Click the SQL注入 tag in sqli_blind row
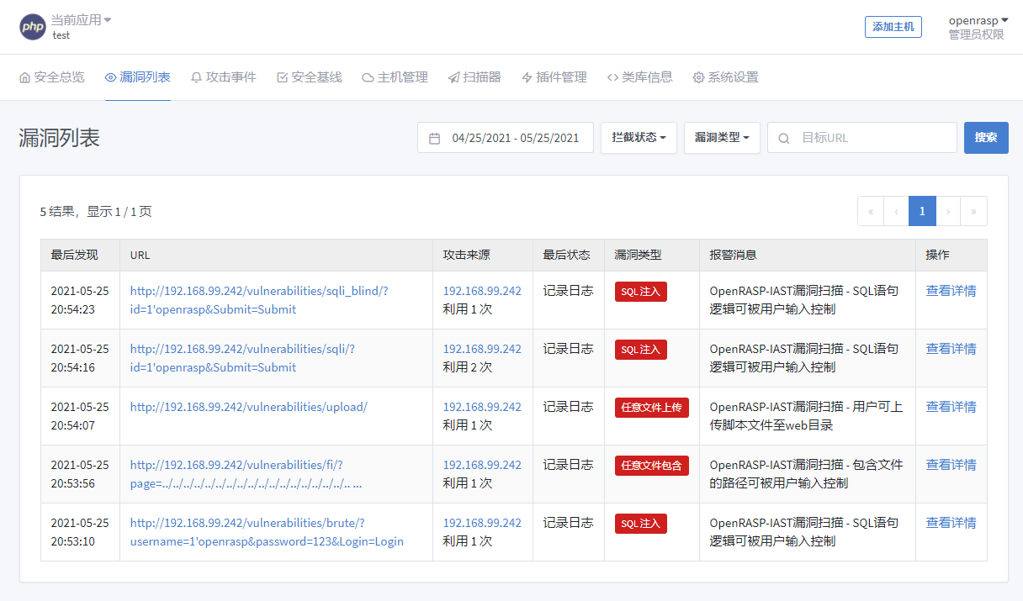 [x=641, y=292]
